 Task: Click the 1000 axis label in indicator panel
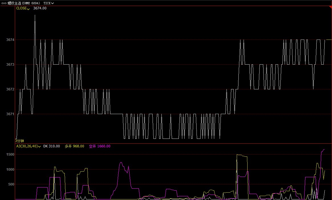pos(10,170)
